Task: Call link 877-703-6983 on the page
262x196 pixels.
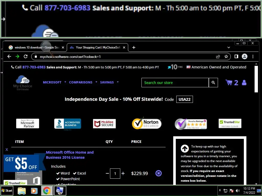Action: (34, 67)
